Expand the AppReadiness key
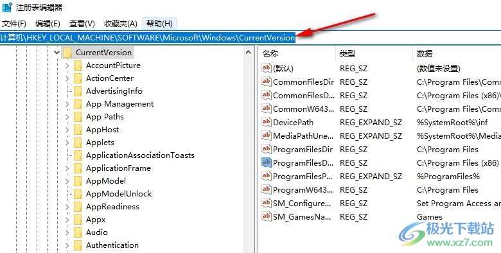The width and height of the screenshot is (501, 253). pos(67,207)
